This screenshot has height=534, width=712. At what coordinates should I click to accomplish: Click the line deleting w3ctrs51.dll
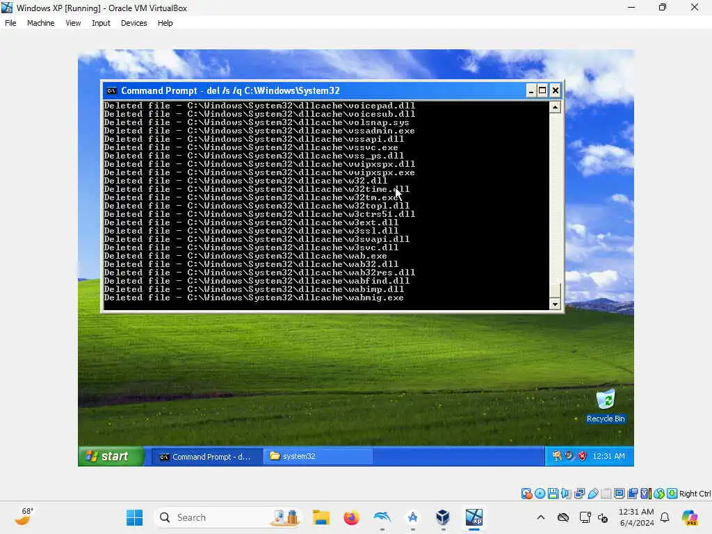[259, 214]
